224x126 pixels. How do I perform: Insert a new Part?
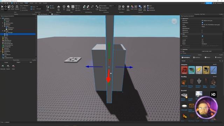[64, 7]
